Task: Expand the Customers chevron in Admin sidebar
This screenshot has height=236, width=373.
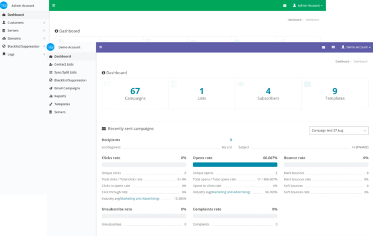Action: 44,22
